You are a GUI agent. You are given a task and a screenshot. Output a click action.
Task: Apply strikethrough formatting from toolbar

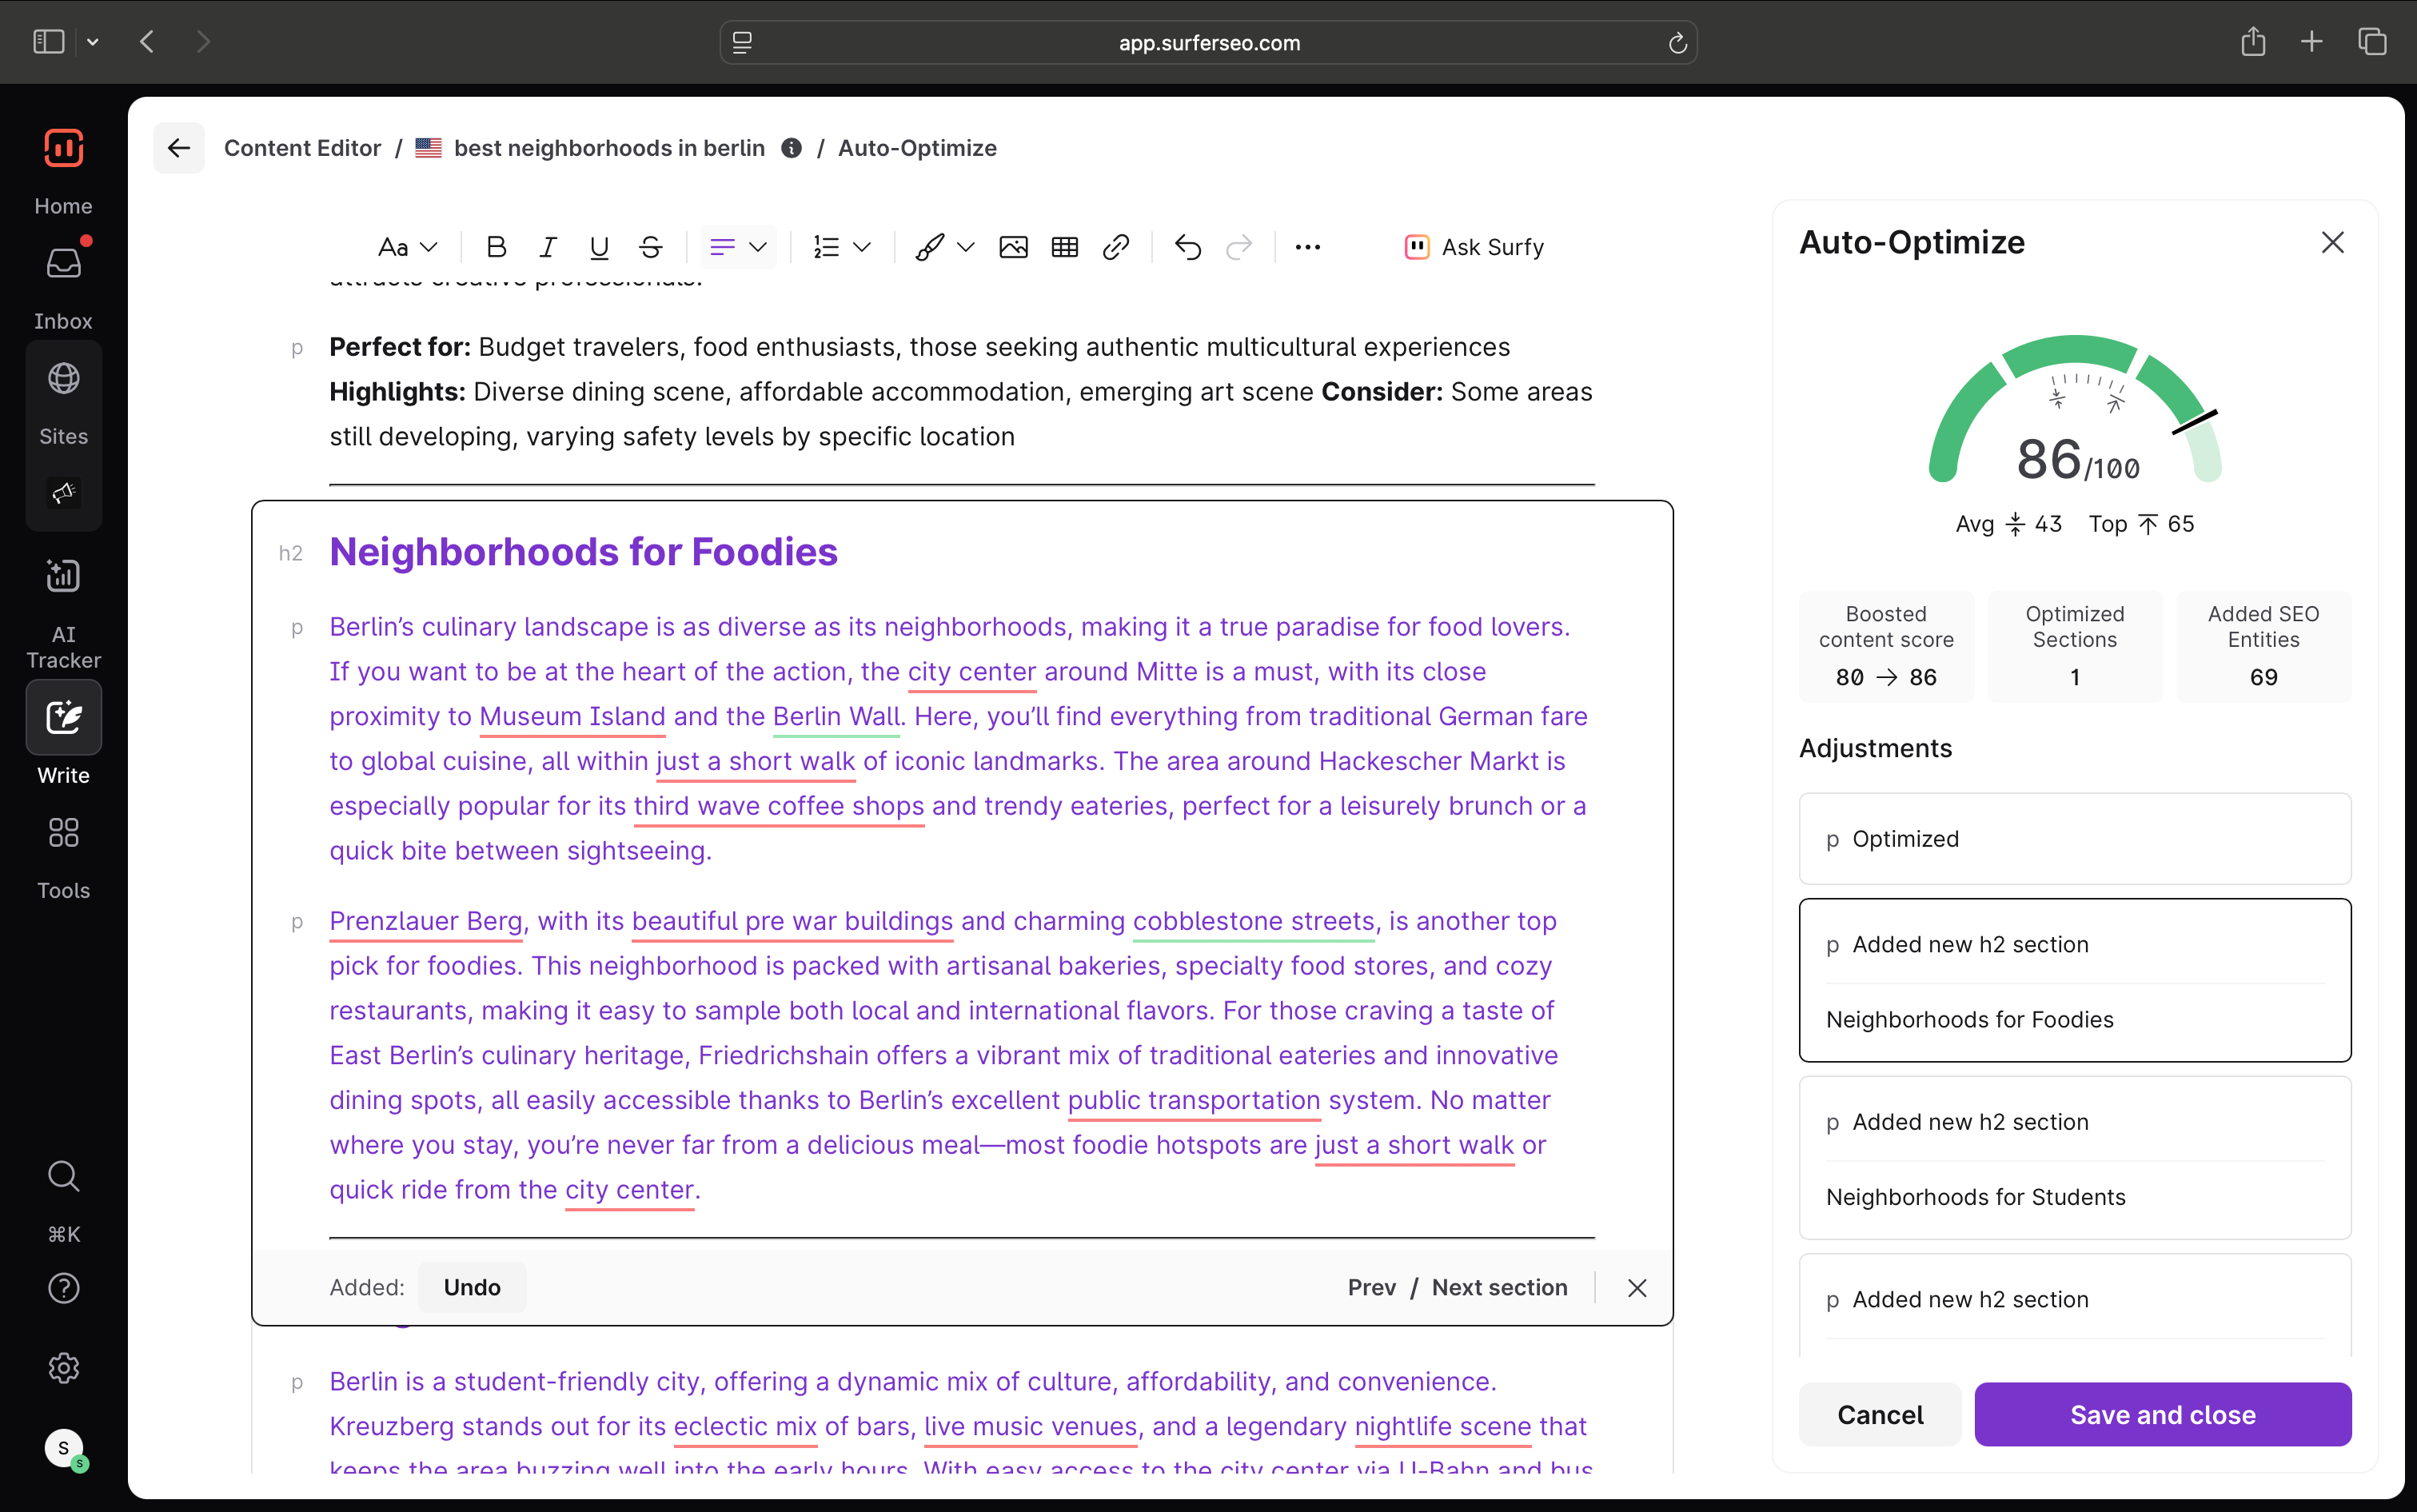pyautogui.click(x=650, y=247)
